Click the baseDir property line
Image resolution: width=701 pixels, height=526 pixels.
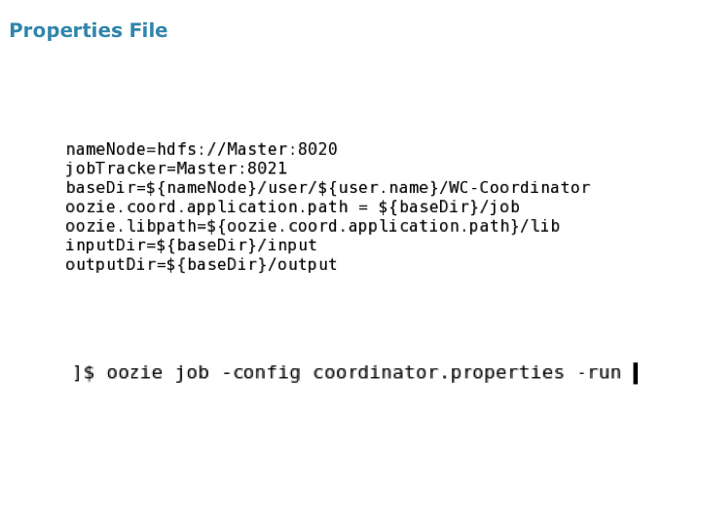tap(328, 187)
